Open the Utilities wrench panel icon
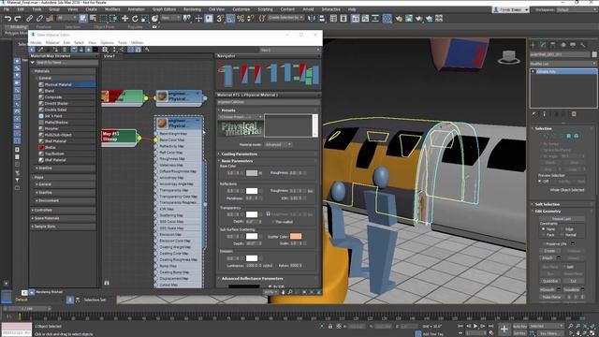 pyautogui.click(x=583, y=45)
